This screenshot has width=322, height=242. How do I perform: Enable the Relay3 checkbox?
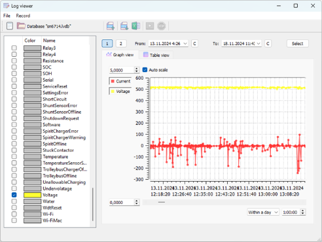(14, 48)
